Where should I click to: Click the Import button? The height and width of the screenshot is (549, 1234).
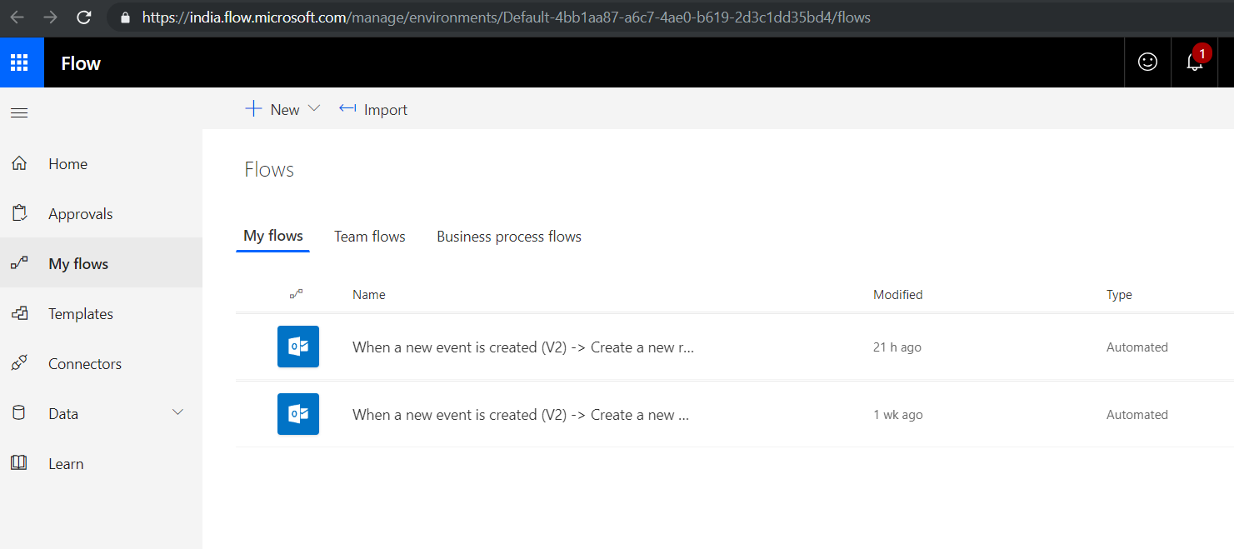pyautogui.click(x=373, y=109)
